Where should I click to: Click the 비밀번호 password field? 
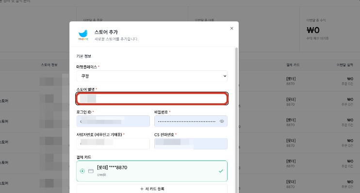point(191,121)
